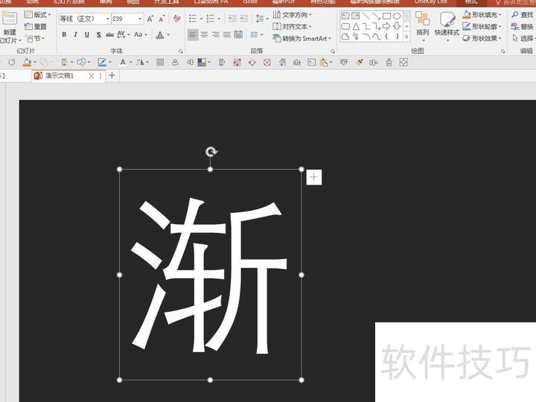Select the rectangle shape in shapes gallery
Viewport: 536px width, 402px height.
point(386,16)
